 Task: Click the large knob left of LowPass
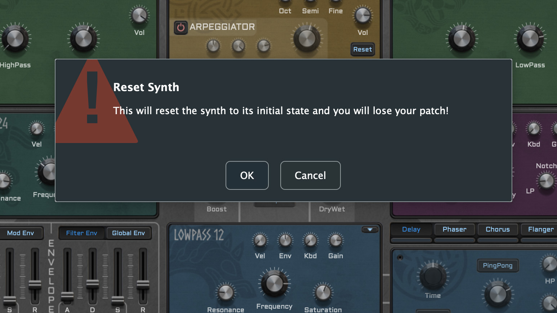click(x=462, y=39)
